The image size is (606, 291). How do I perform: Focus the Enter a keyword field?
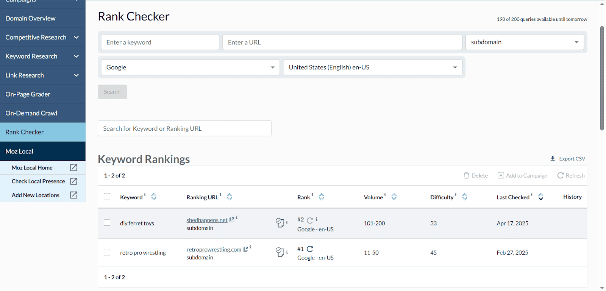point(160,42)
